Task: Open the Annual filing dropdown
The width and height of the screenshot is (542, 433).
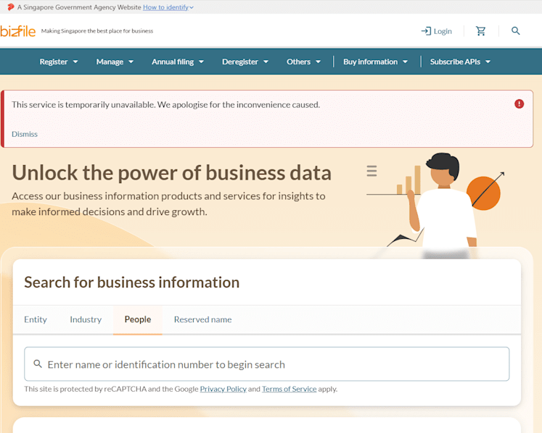Action: coord(178,62)
